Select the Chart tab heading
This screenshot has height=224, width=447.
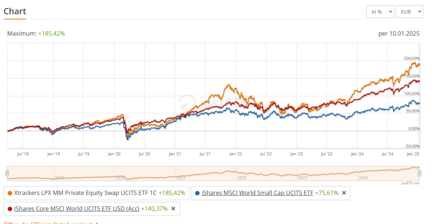point(15,11)
